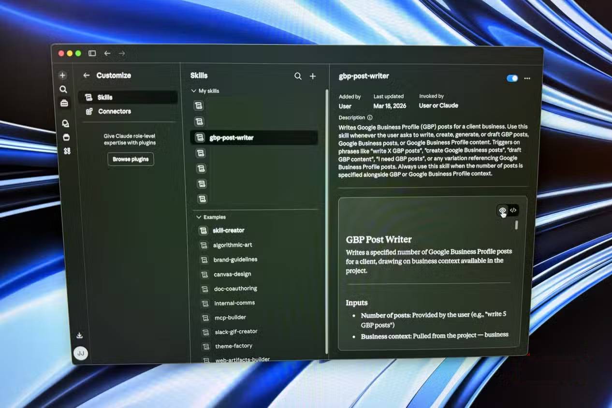Open the projects box rail icon
The height and width of the screenshot is (408, 612).
click(66, 138)
